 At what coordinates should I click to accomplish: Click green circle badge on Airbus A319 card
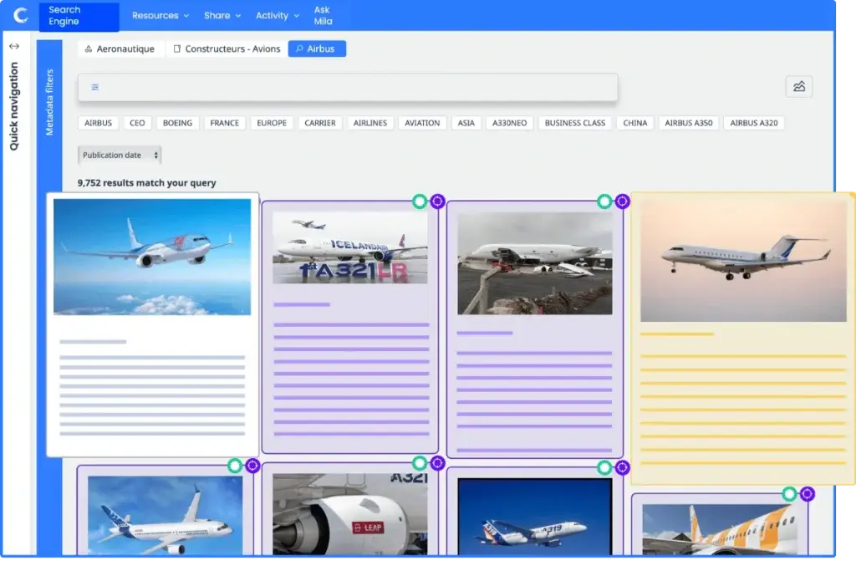pos(604,467)
